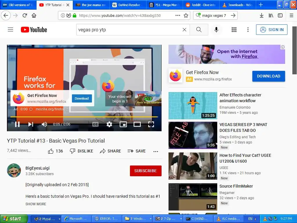Open the video player settings gear
The height and width of the screenshot is (223, 297).
tap(109, 124)
